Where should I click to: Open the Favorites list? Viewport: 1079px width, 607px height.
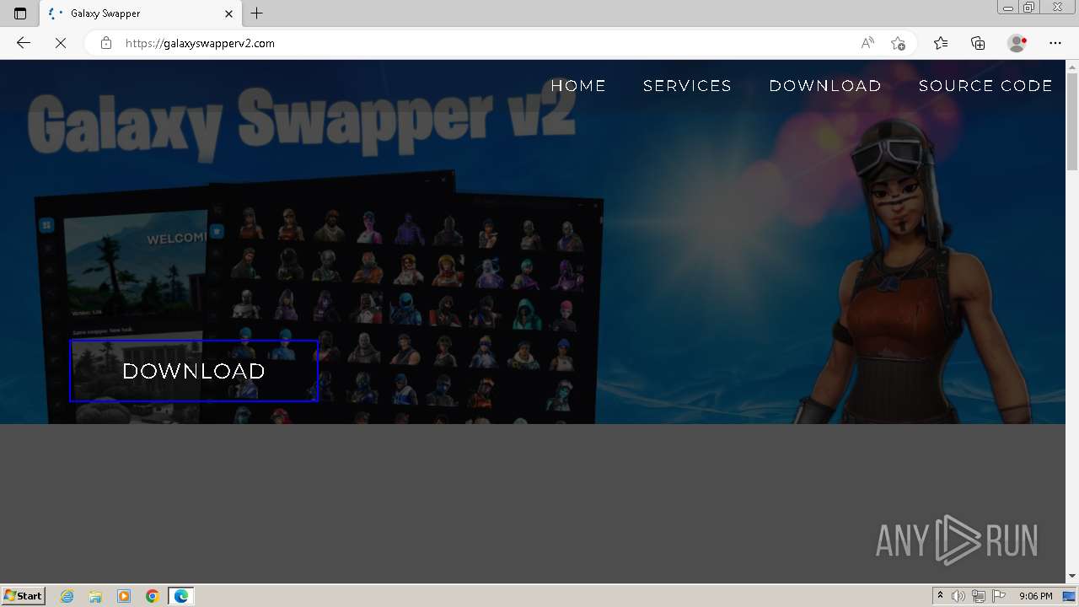coord(941,43)
